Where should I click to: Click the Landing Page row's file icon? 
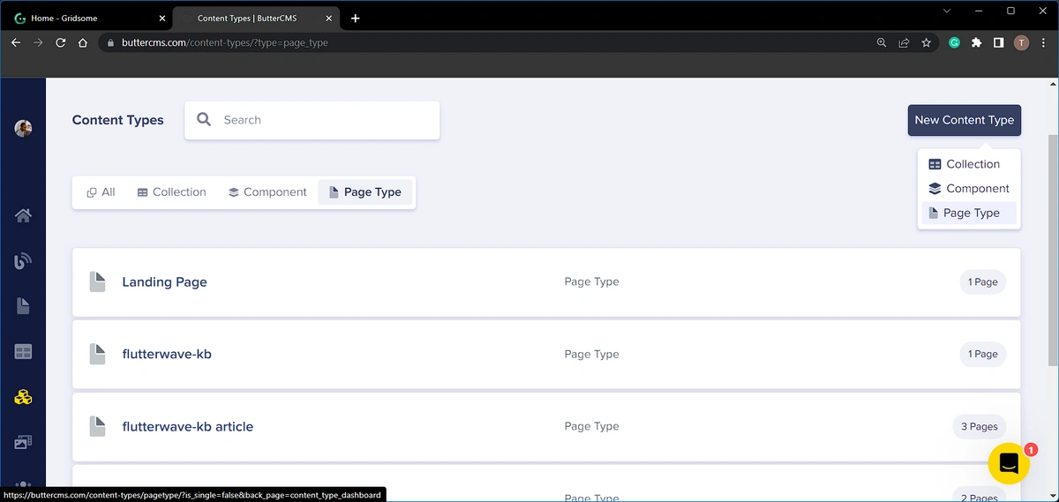(97, 281)
